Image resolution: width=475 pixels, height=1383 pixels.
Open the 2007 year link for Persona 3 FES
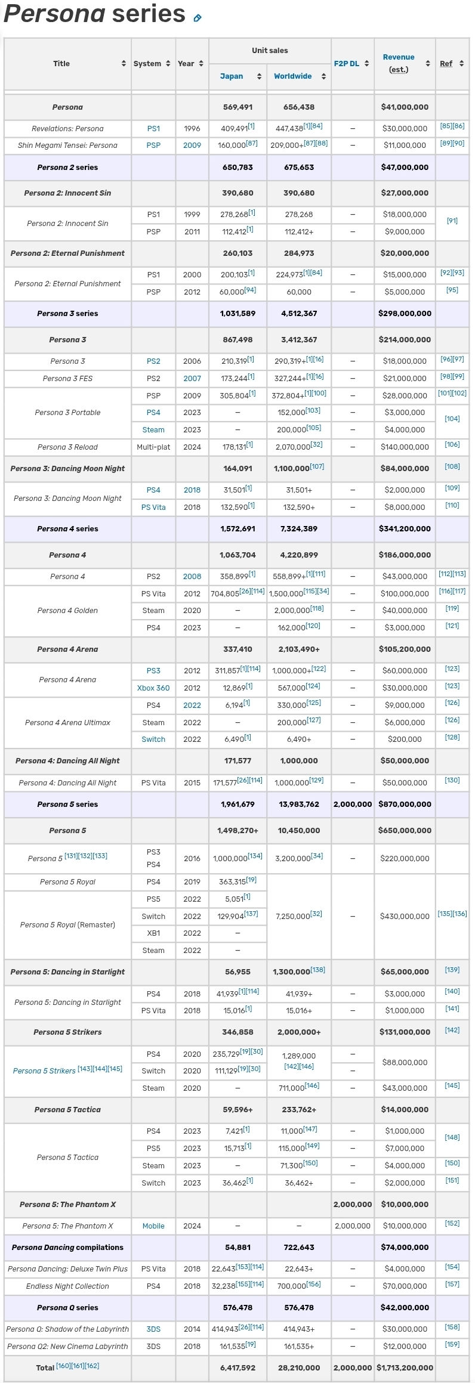192,379
